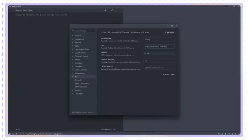Click the focus navbar shortcut hint
The height and width of the screenshot is (140, 248).
click(x=82, y=112)
